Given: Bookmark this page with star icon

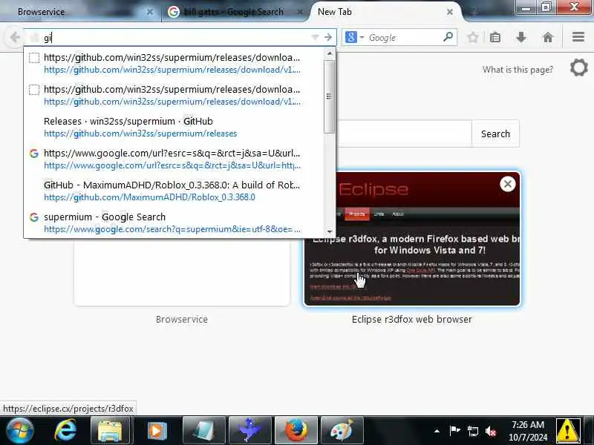Looking at the screenshot, I should click(473, 38).
